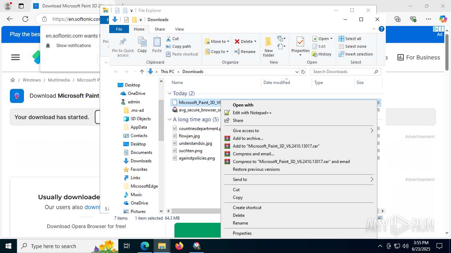This screenshot has height=253, width=451.
Task: Collapse the Today group
Action: [170, 93]
